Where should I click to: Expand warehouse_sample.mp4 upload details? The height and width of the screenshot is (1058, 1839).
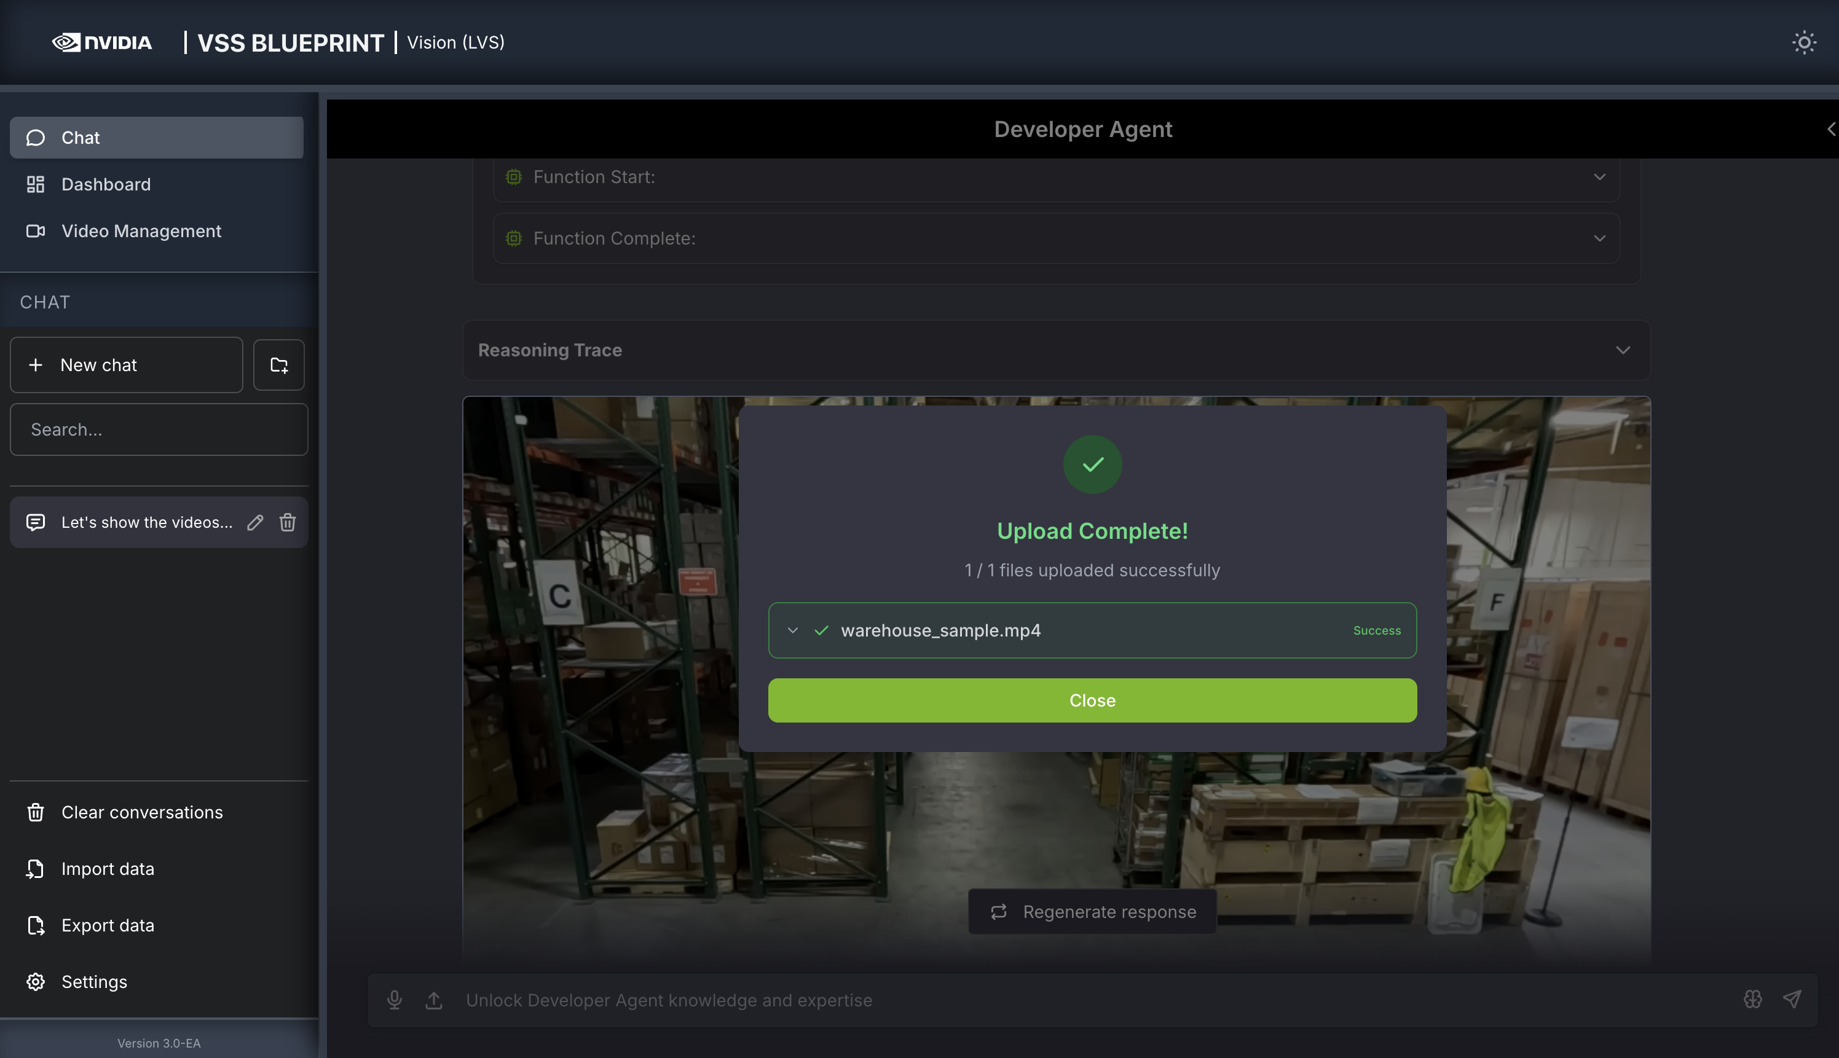792,630
